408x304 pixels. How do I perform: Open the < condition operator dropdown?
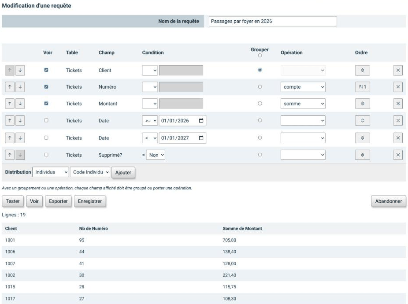click(x=150, y=138)
